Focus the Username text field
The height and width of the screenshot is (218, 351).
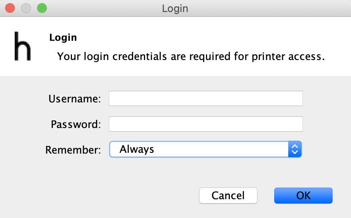pos(206,98)
